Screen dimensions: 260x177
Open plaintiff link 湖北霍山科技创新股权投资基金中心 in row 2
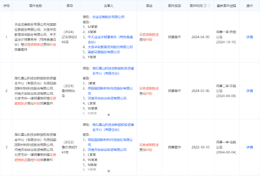(x=113, y=71)
